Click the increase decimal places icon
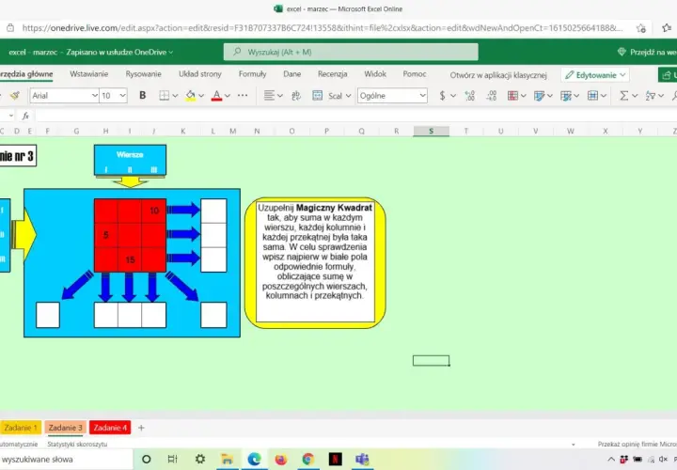Image resolution: width=677 pixels, height=470 pixels. pyautogui.click(x=470, y=95)
